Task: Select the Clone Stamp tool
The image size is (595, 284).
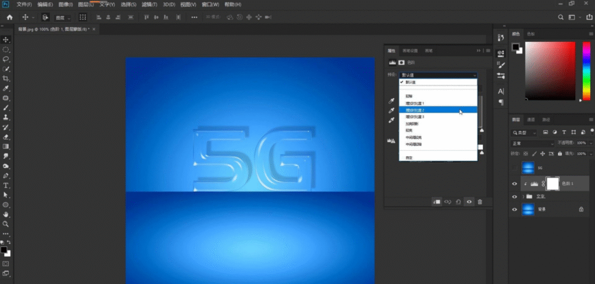Action: 6,117
